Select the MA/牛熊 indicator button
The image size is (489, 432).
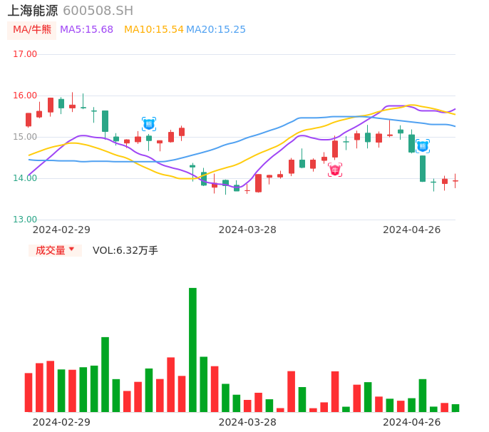tap(32, 29)
